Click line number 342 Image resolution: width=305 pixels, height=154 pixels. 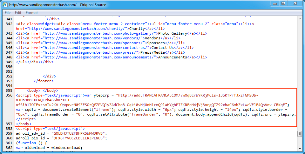[9, 24]
